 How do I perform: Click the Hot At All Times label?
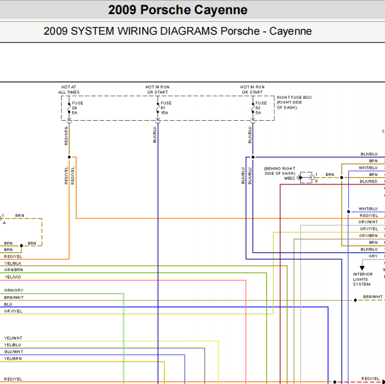click(x=69, y=89)
